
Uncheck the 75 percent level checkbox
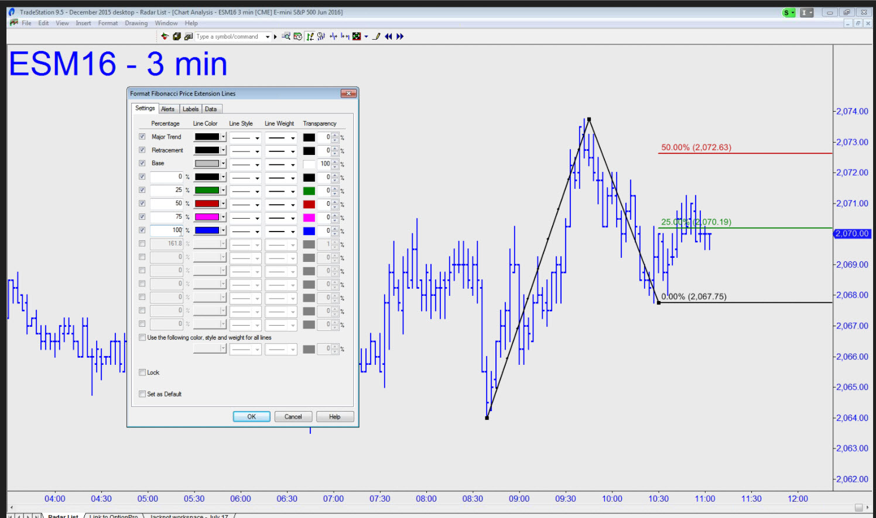click(142, 217)
